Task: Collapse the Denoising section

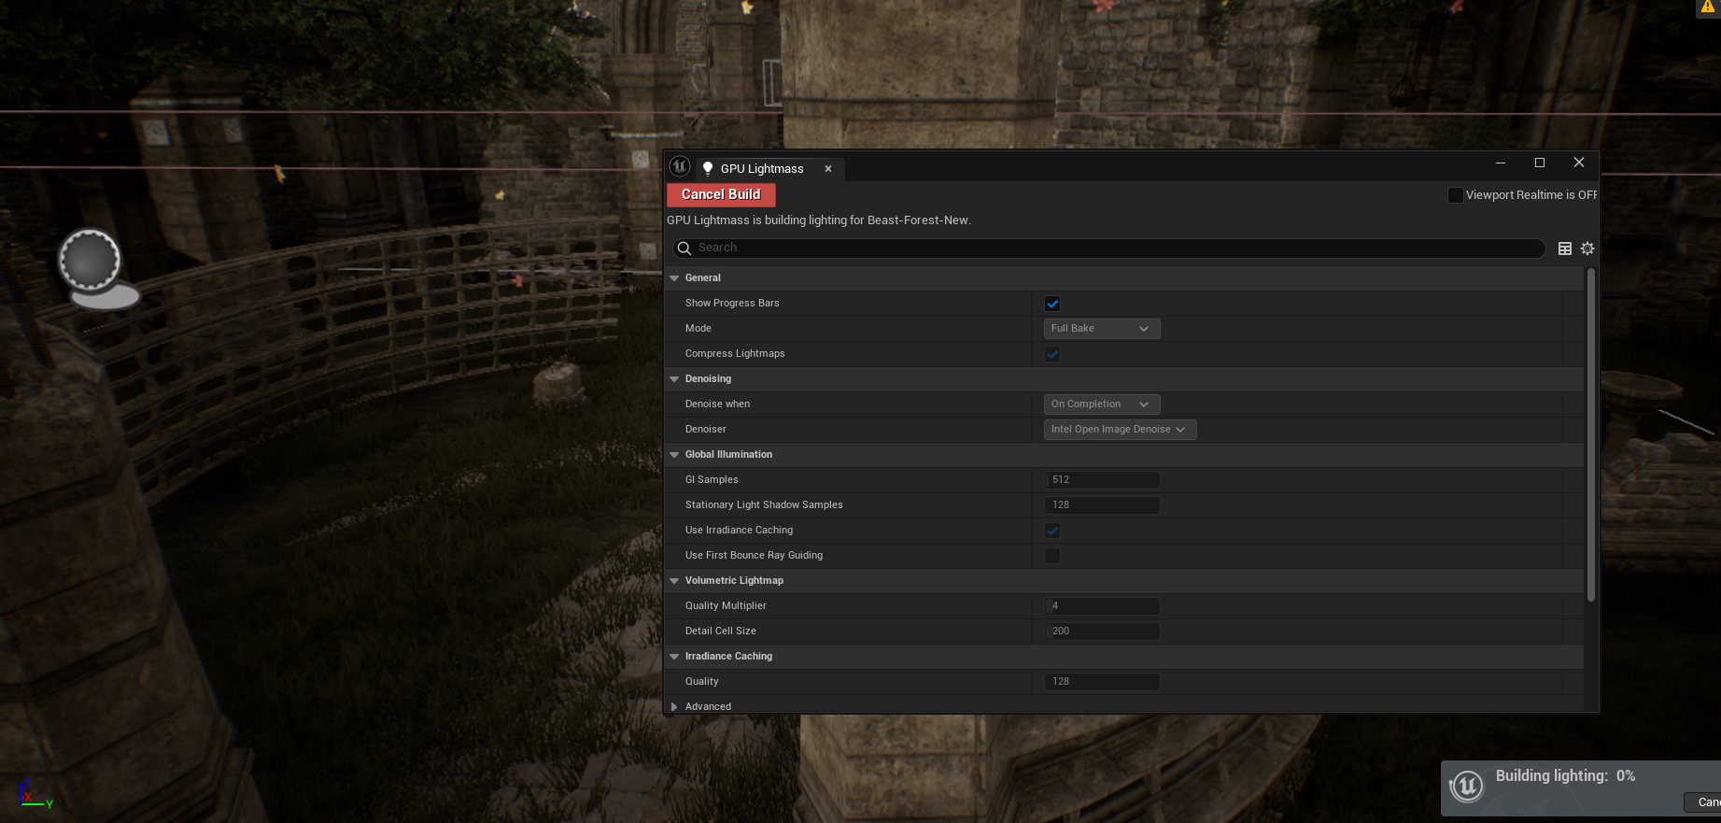Action: (x=674, y=379)
